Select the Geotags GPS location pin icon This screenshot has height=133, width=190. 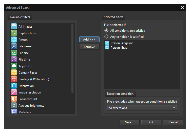point(14,79)
